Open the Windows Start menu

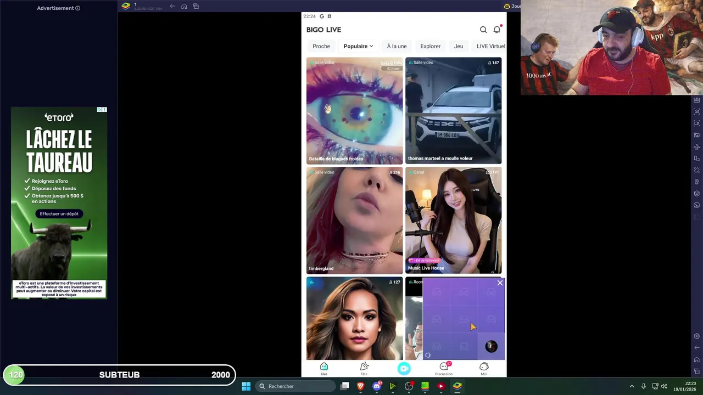coord(246,386)
